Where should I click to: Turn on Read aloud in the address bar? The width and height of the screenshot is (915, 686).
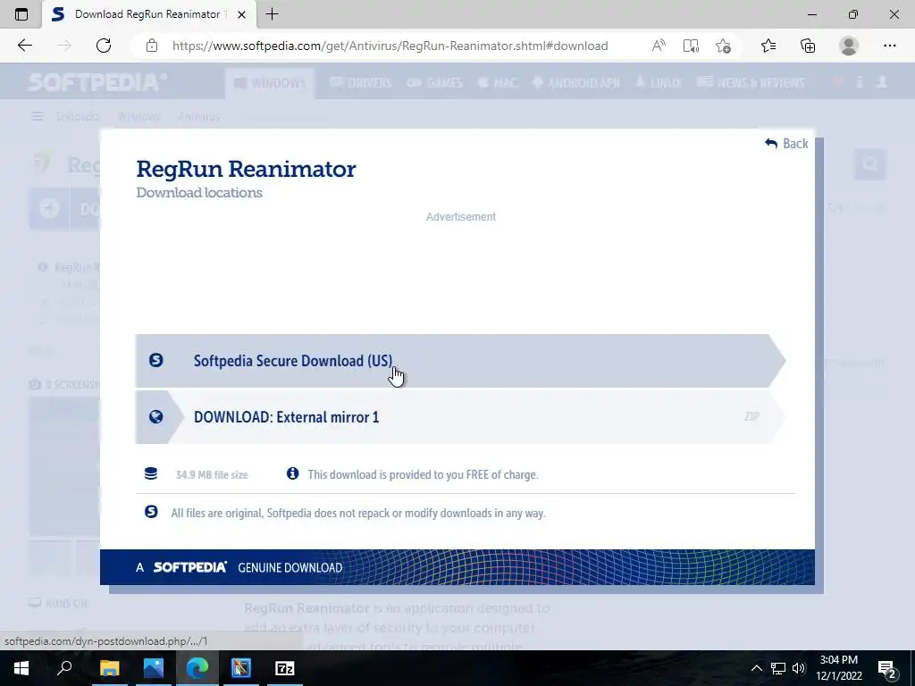(659, 46)
